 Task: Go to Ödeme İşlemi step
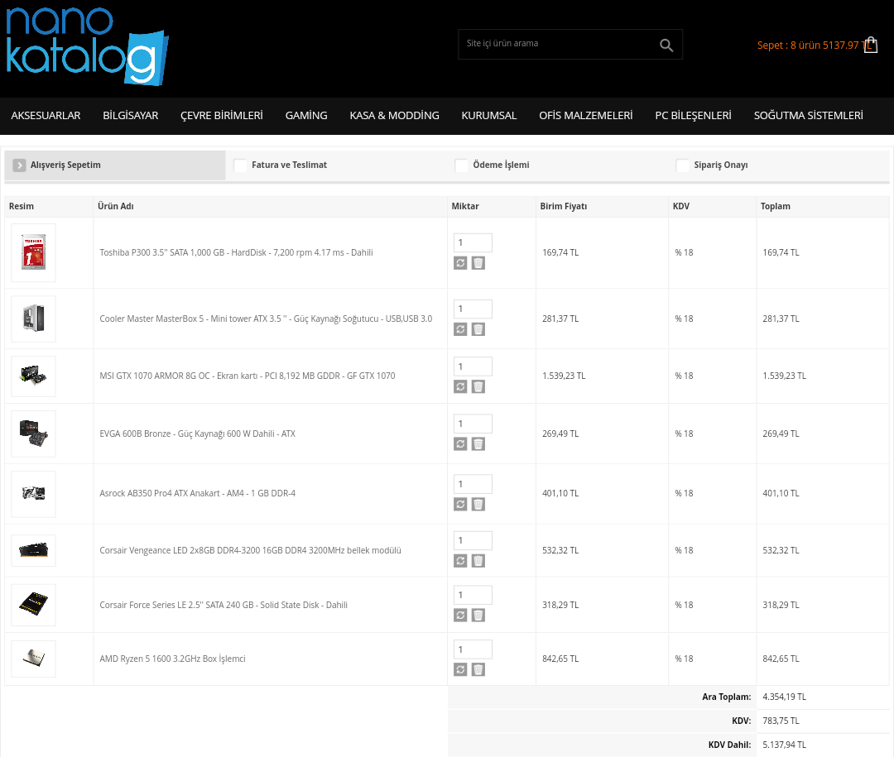(x=501, y=165)
